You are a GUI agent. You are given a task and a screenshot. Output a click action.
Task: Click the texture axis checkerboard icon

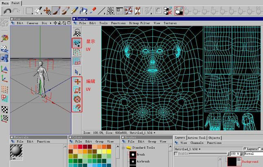(4, 119)
